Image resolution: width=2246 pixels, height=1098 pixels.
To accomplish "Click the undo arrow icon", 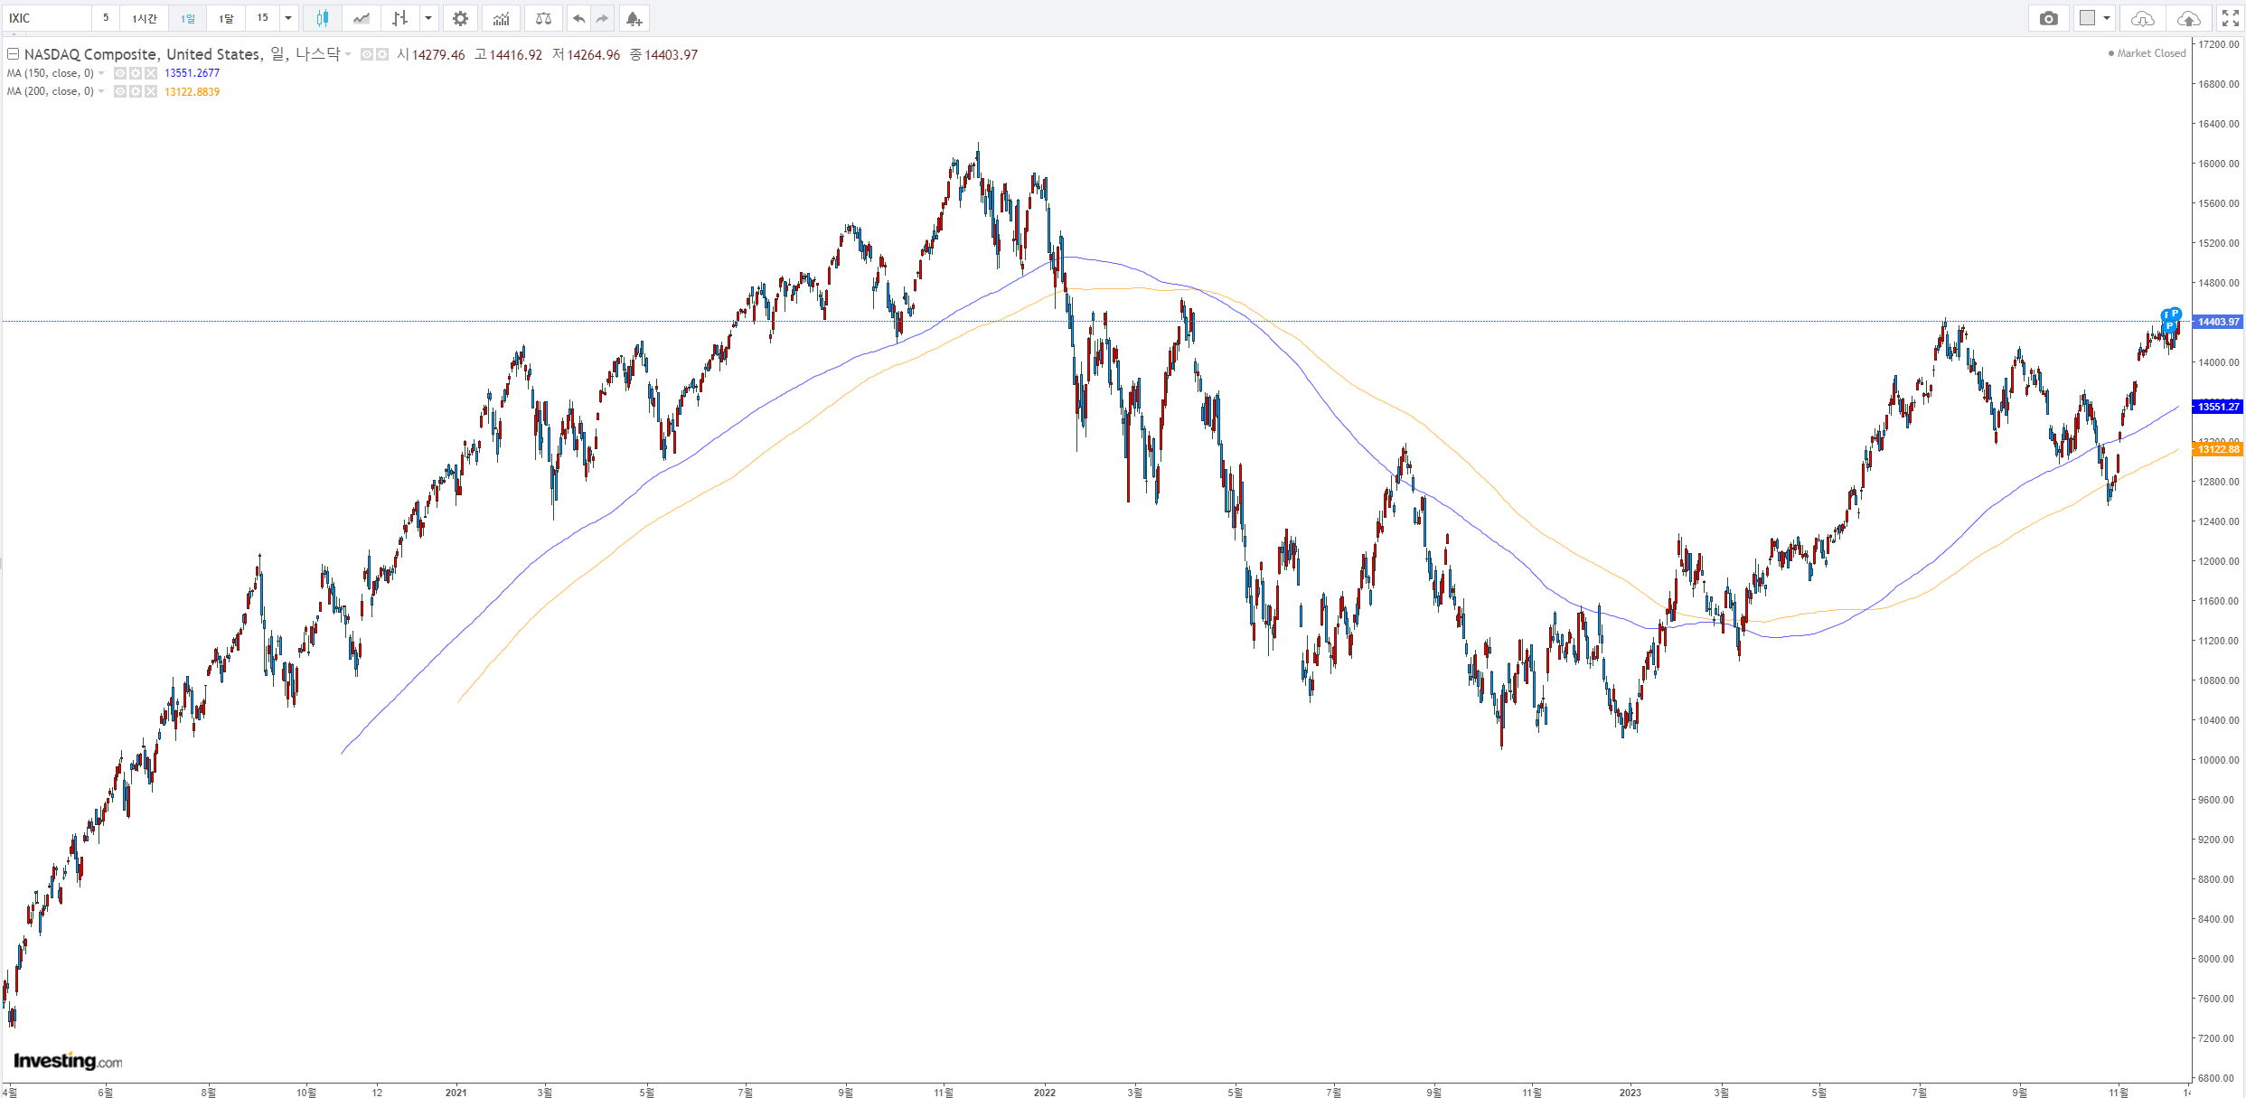I will [x=578, y=18].
